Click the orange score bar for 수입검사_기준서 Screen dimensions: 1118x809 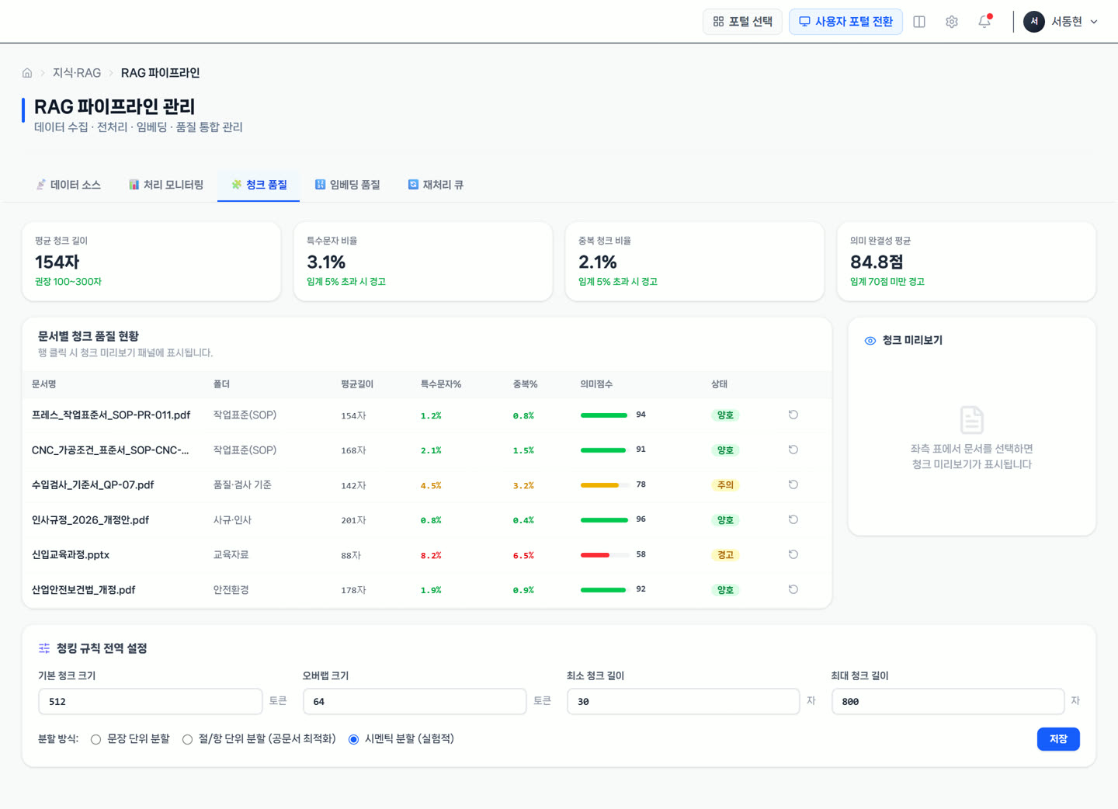[604, 485]
